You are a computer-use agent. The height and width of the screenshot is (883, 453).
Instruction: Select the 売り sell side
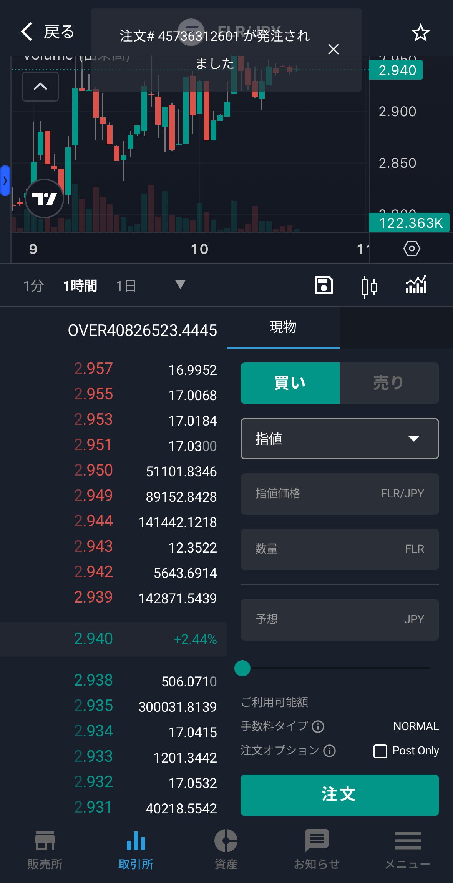pyautogui.click(x=389, y=383)
